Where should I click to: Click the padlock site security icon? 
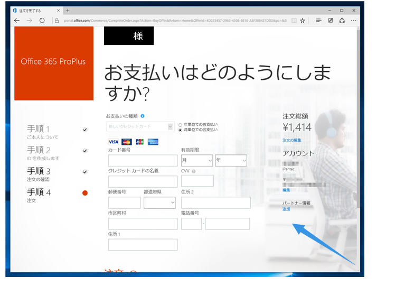(57, 21)
